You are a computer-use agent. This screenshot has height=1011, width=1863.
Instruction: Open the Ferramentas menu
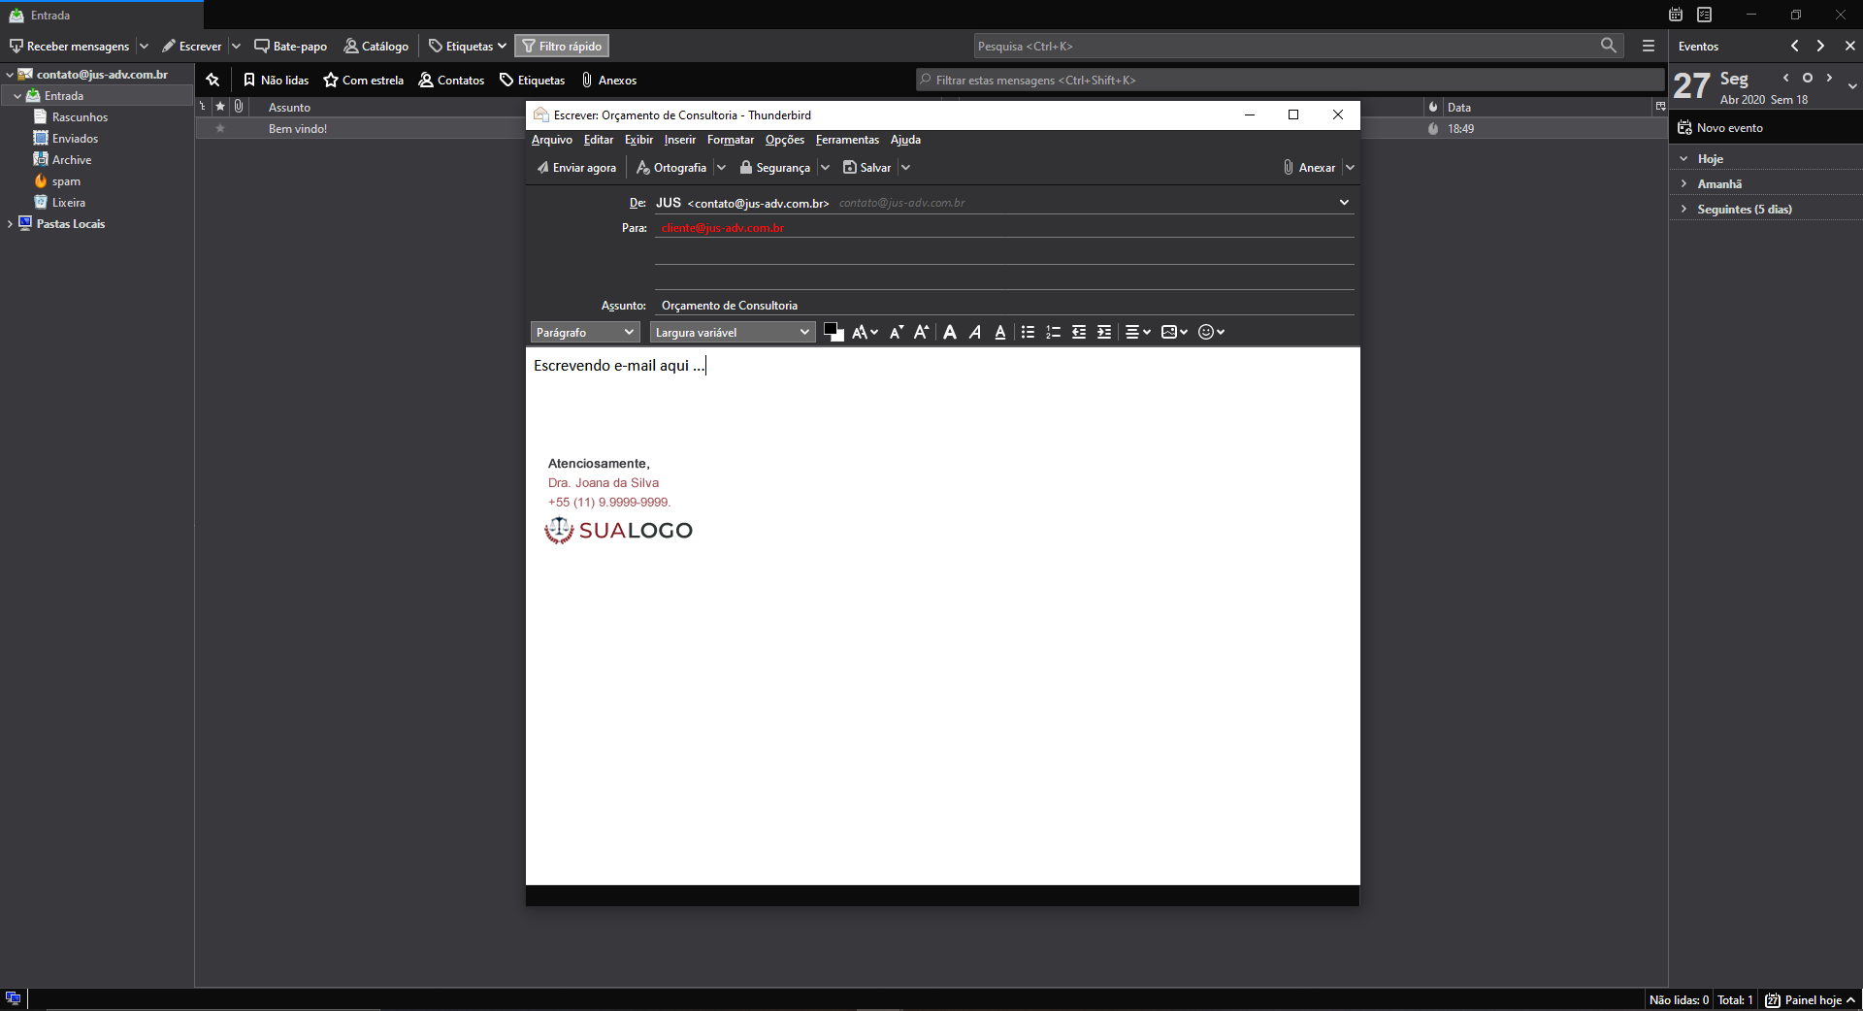[846, 141]
